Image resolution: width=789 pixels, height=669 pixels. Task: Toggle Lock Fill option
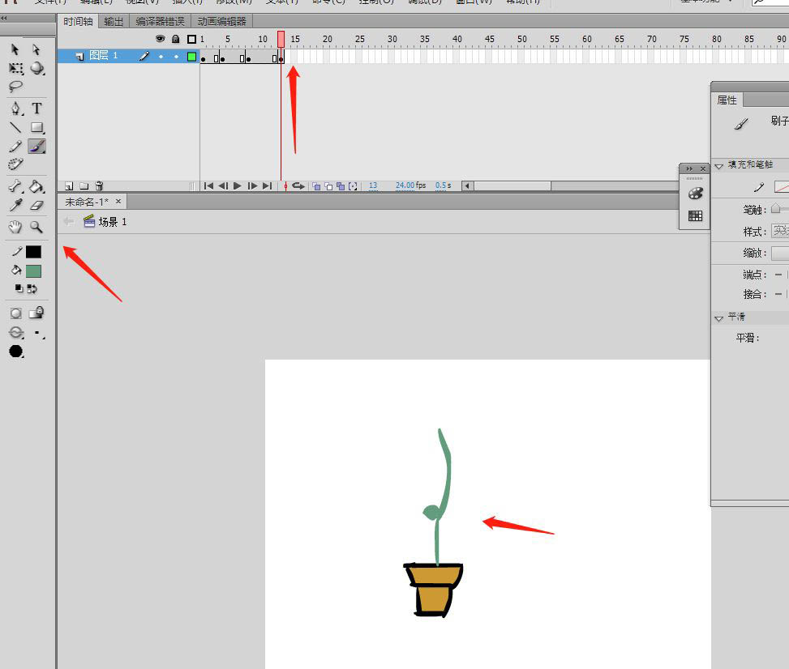36,313
